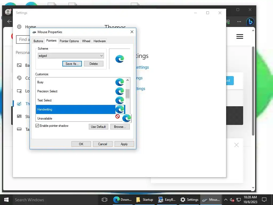Click the browser page vertical scrollbar
Screen dimensions: 273x205
pyautogui.click(x=253, y=91)
